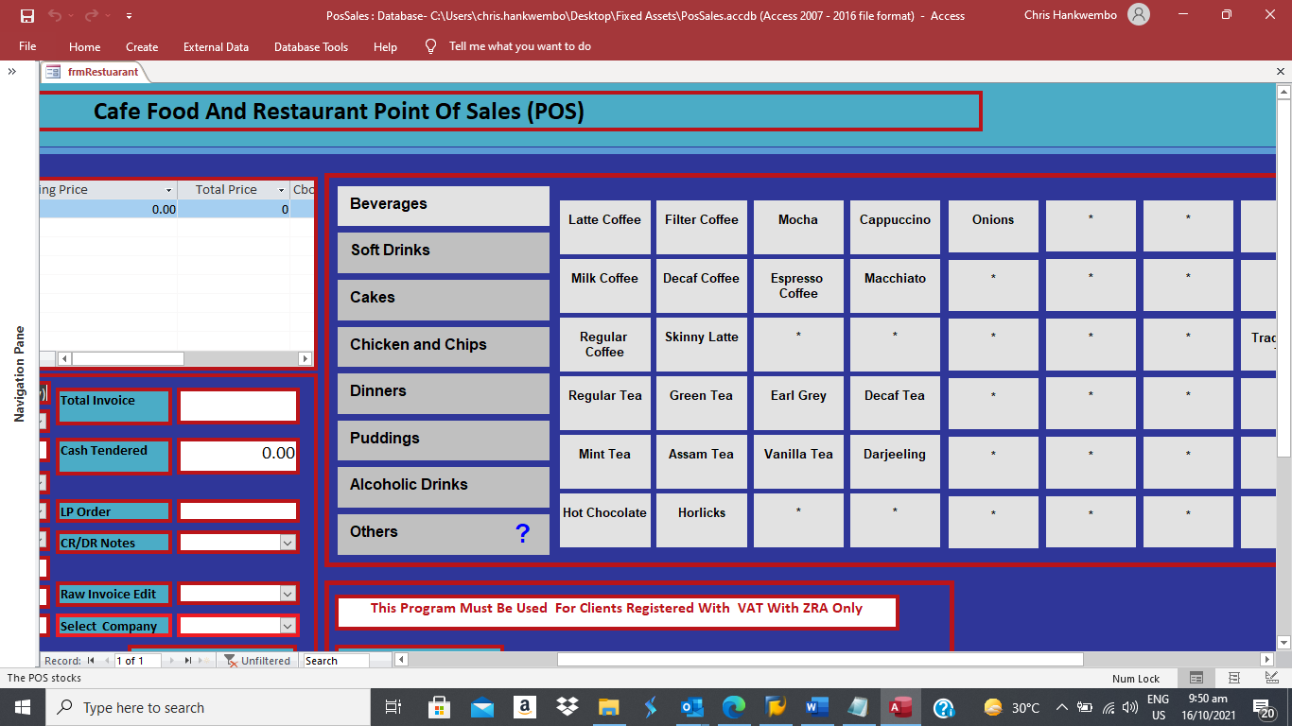This screenshot has height=726, width=1292.
Task: Select the Cakes category button
Action: pyautogui.click(x=443, y=298)
